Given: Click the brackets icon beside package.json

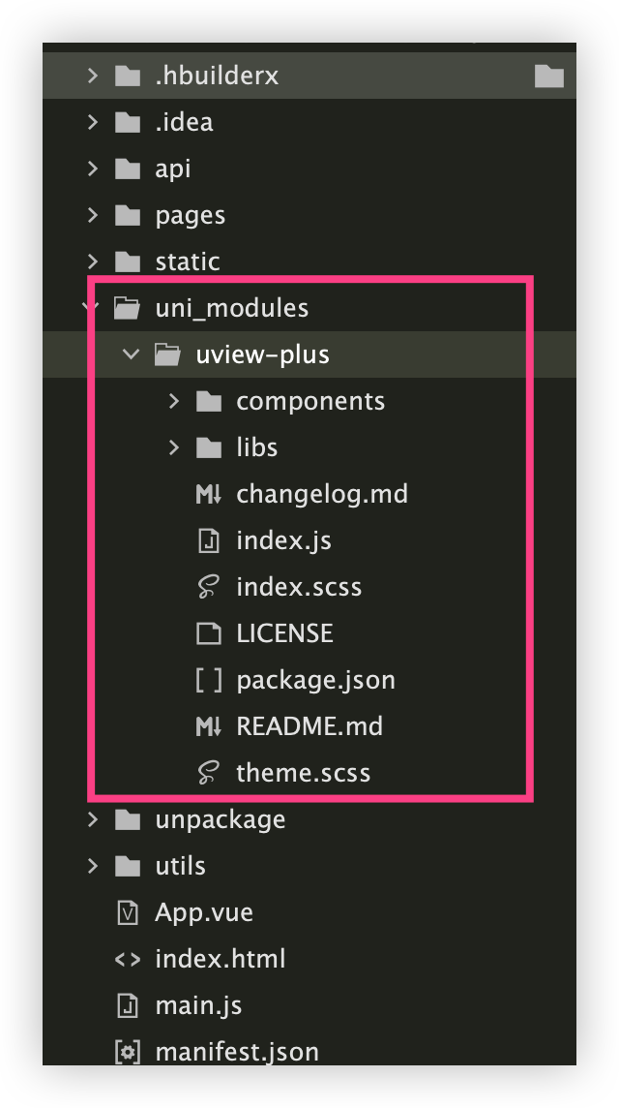Looking at the screenshot, I should [209, 680].
